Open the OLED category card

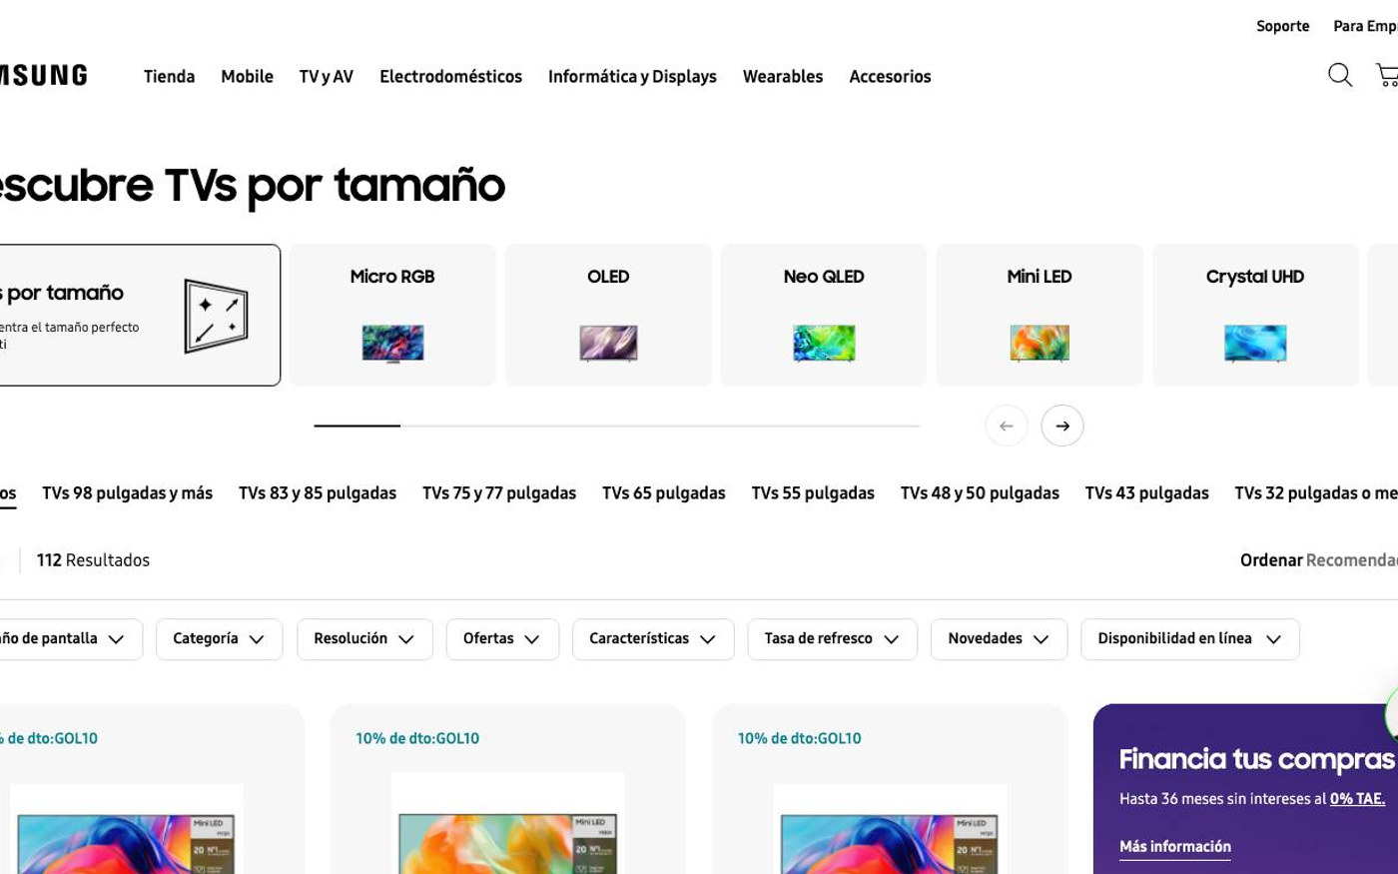coord(608,315)
